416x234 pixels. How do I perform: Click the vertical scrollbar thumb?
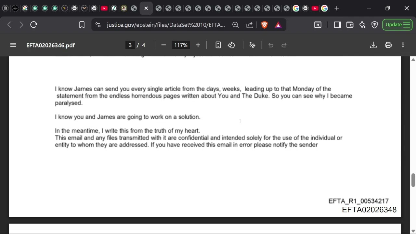[x=413, y=180]
